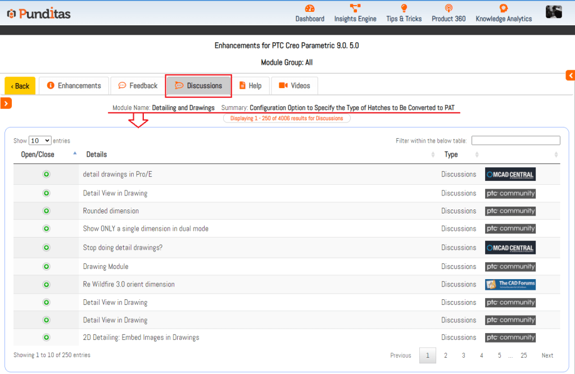This screenshot has width=575, height=374.
Task: Expand the 'Drawing Module' discussion row
Action: click(46, 267)
